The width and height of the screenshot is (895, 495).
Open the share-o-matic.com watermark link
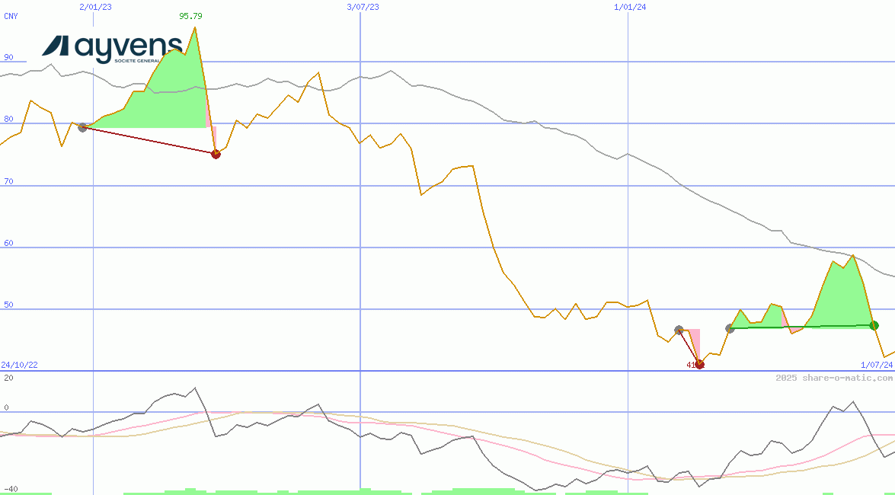(x=834, y=378)
